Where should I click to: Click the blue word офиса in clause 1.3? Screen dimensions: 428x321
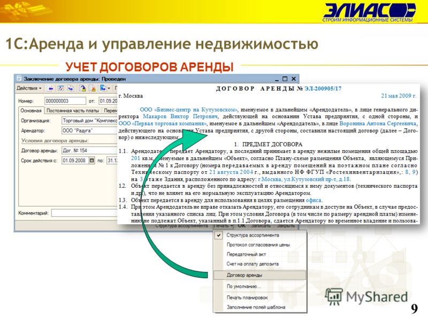(314, 200)
